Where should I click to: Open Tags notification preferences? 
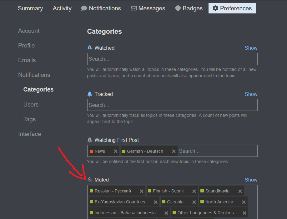29,119
